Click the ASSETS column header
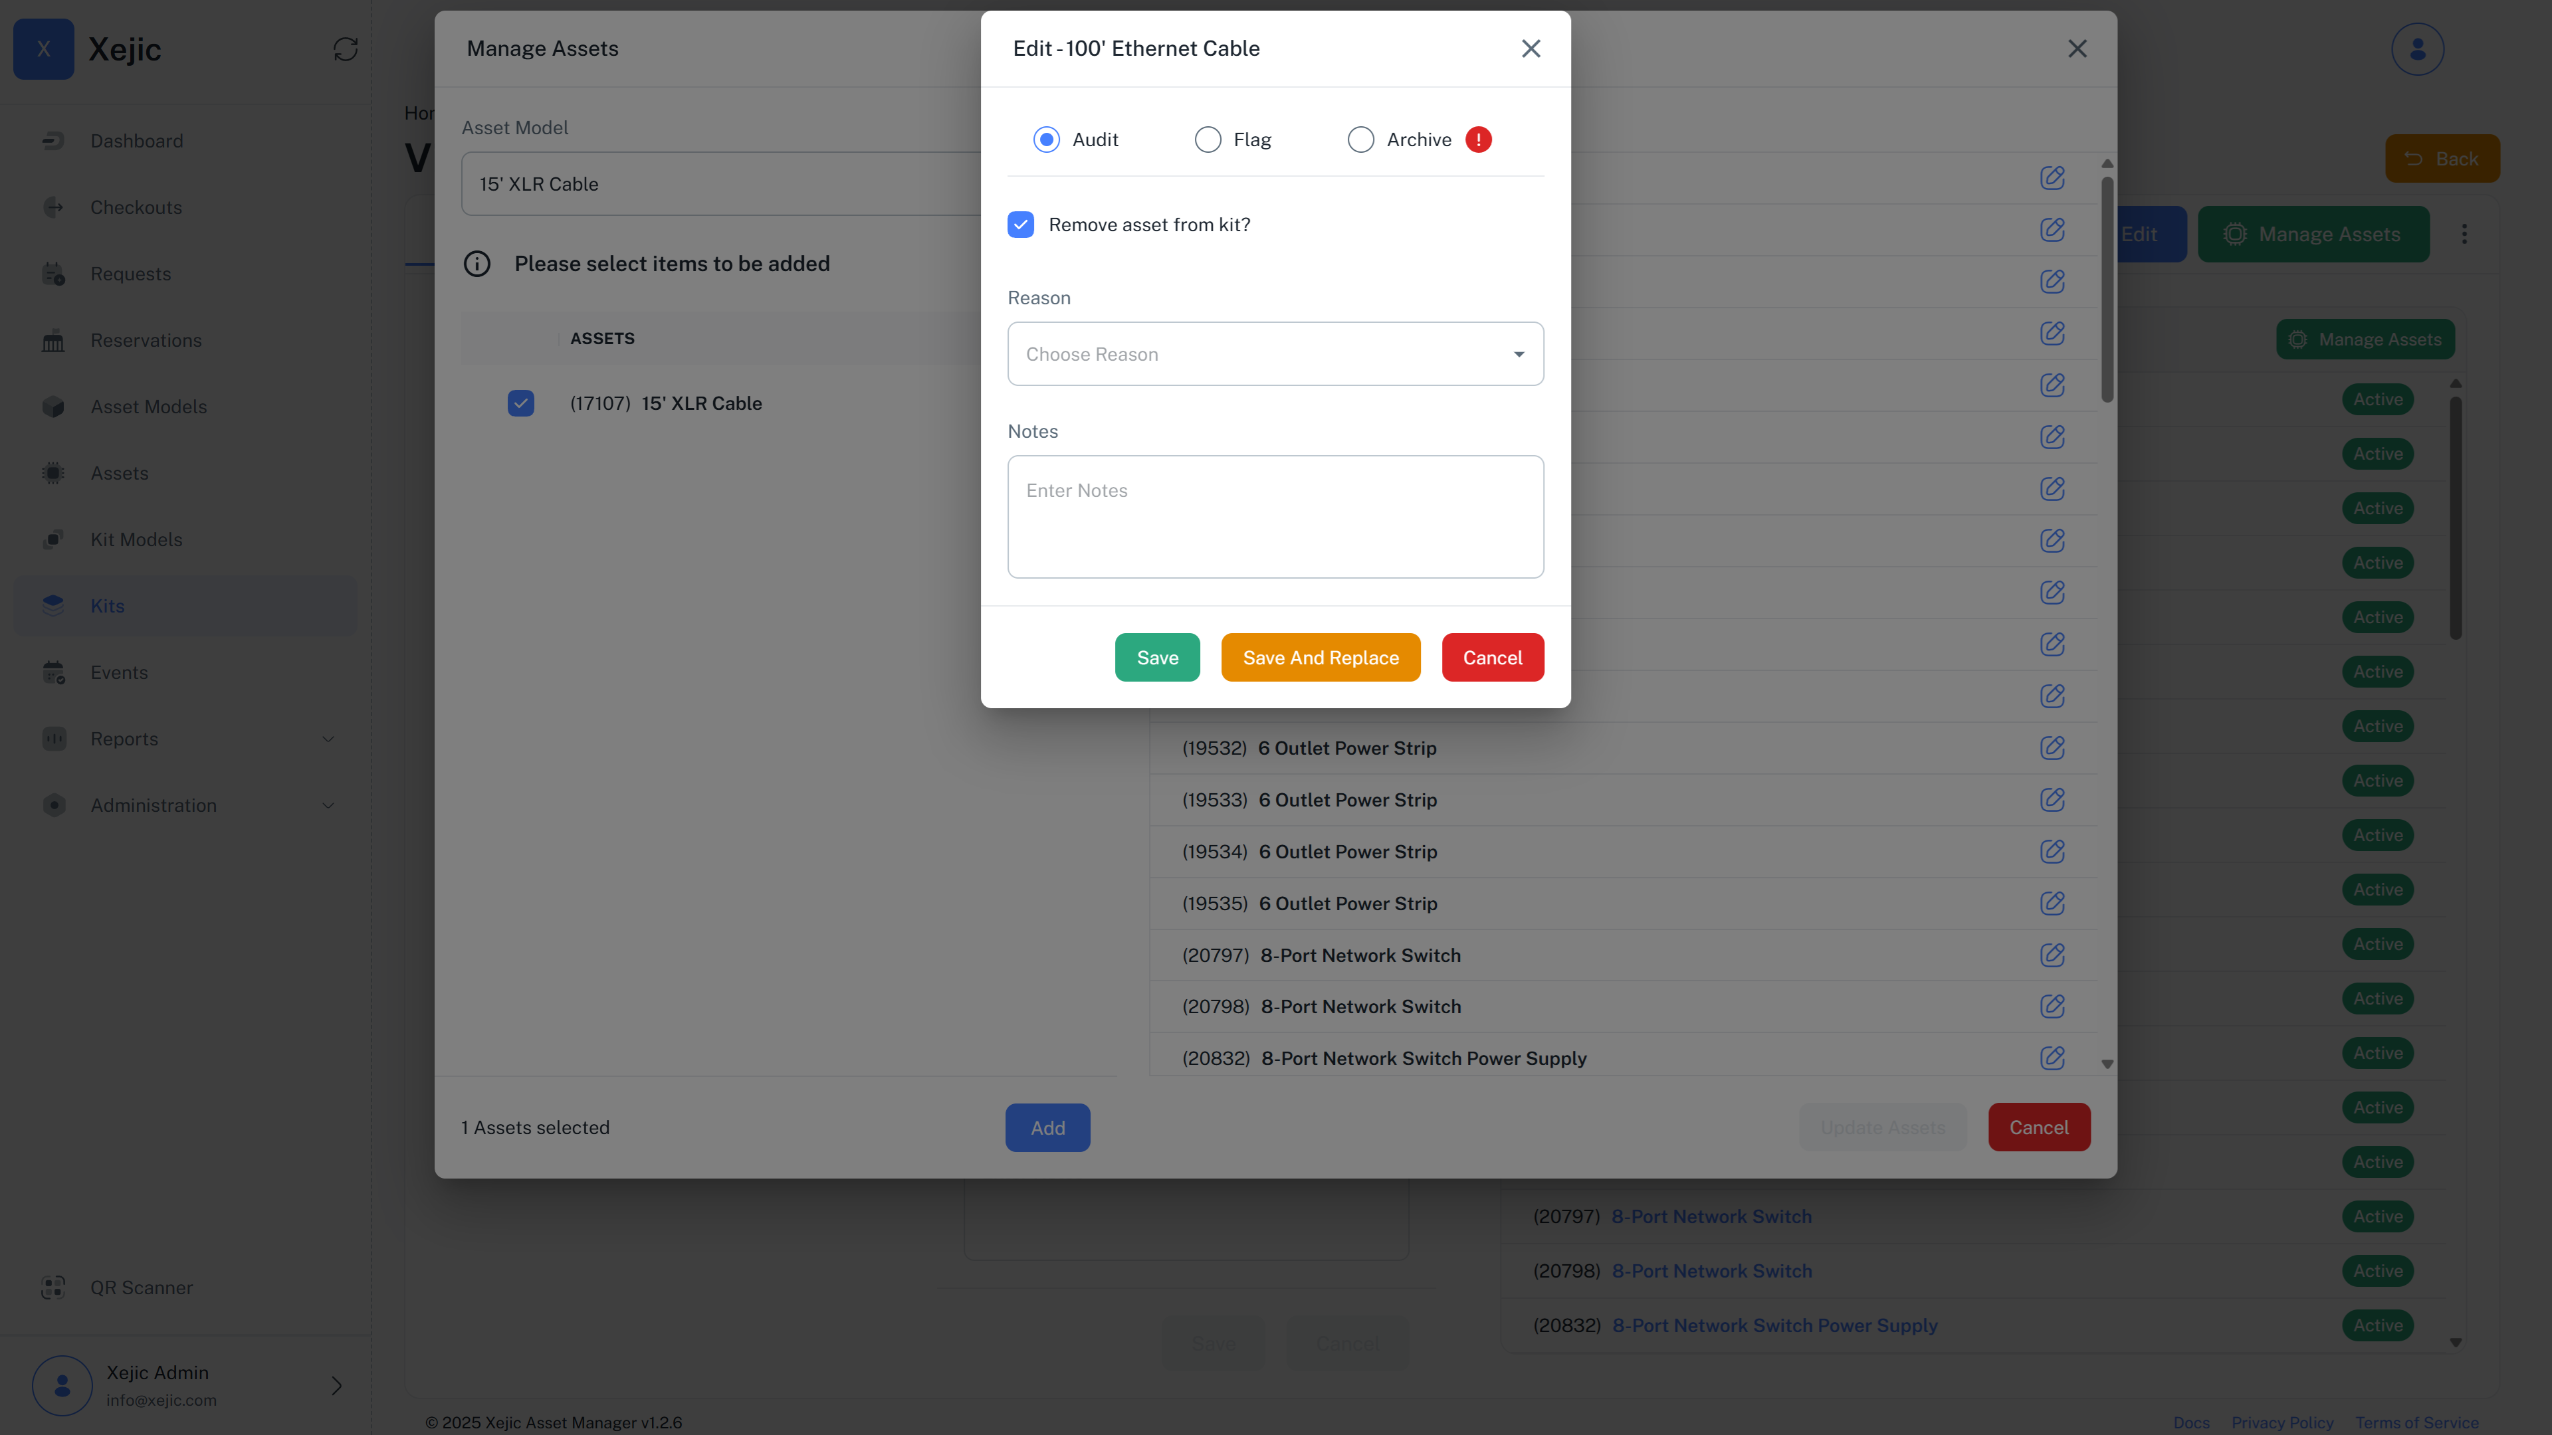Image resolution: width=2552 pixels, height=1435 pixels. click(602, 339)
